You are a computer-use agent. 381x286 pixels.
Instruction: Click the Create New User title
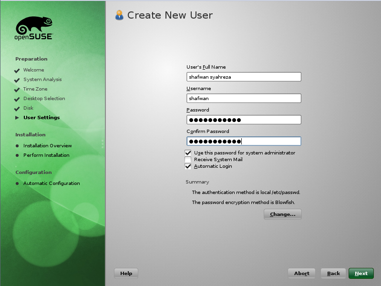click(170, 15)
